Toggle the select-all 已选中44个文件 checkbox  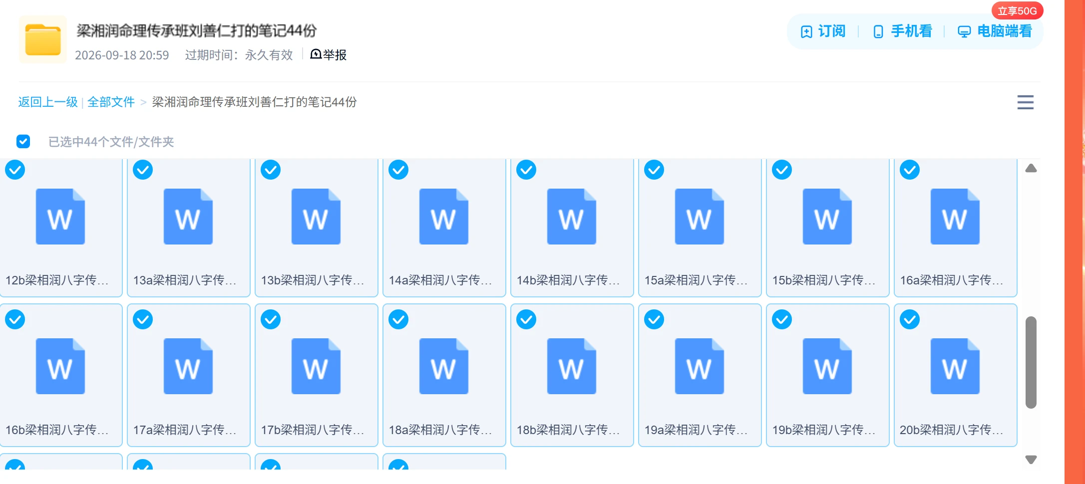(x=23, y=142)
